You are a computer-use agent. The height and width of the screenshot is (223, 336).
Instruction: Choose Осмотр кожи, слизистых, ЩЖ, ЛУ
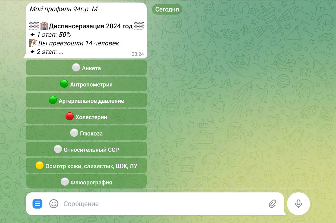pyautogui.click(x=86, y=166)
